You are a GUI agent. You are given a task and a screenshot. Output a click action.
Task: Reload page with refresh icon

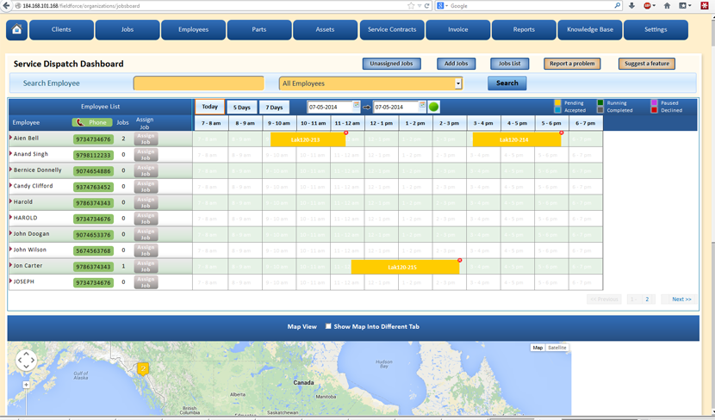pos(426,5)
